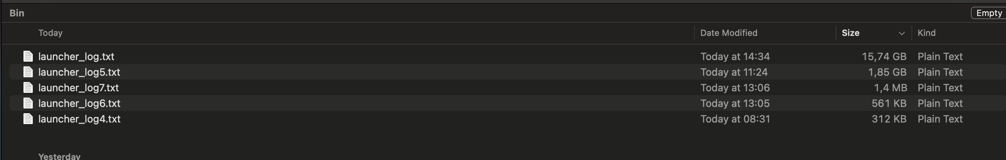Sort the list by Kind column
Screen dimensions: 1006x160
point(926,33)
